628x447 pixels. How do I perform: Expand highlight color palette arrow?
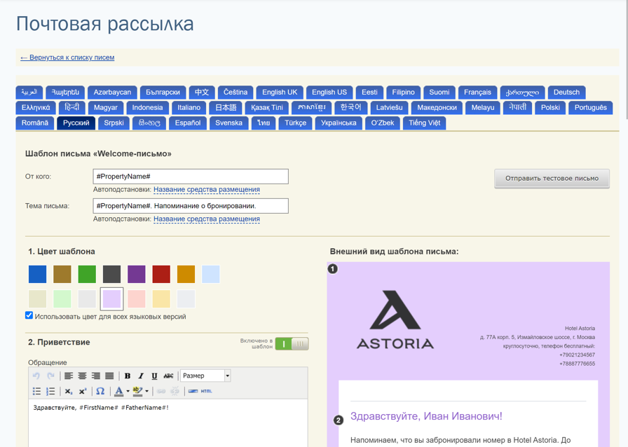pyautogui.click(x=146, y=391)
